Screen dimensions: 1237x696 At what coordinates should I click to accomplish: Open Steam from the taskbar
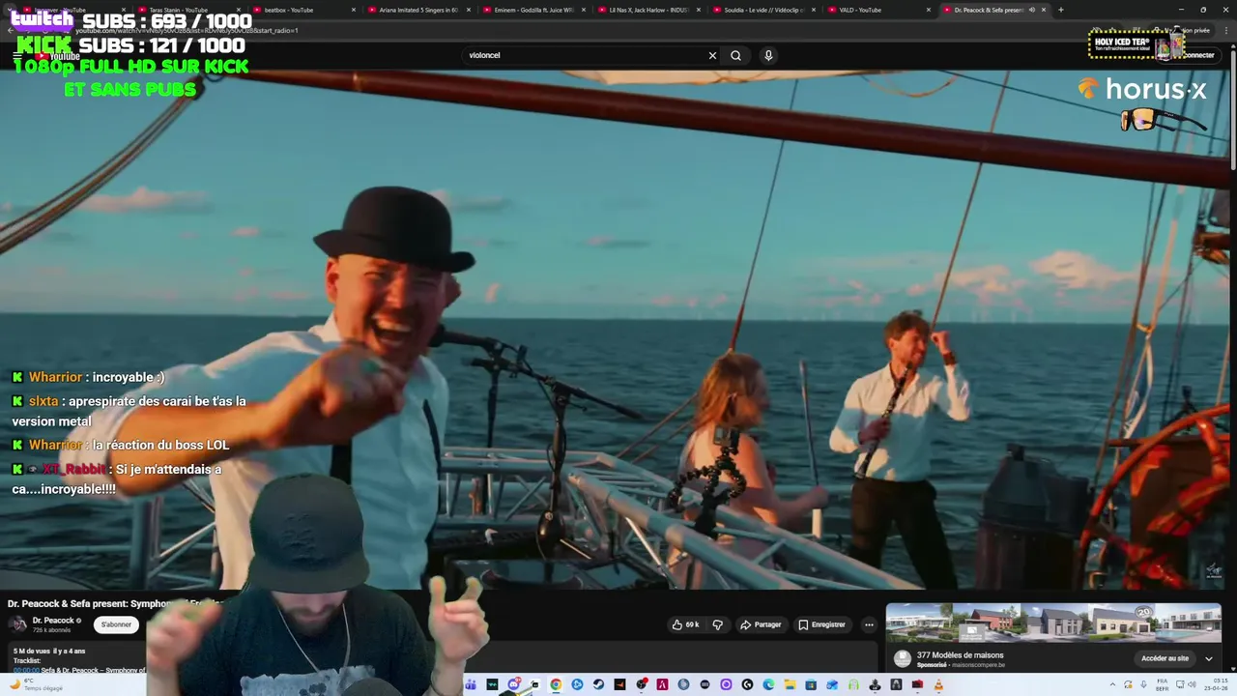pyautogui.click(x=598, y=684)
